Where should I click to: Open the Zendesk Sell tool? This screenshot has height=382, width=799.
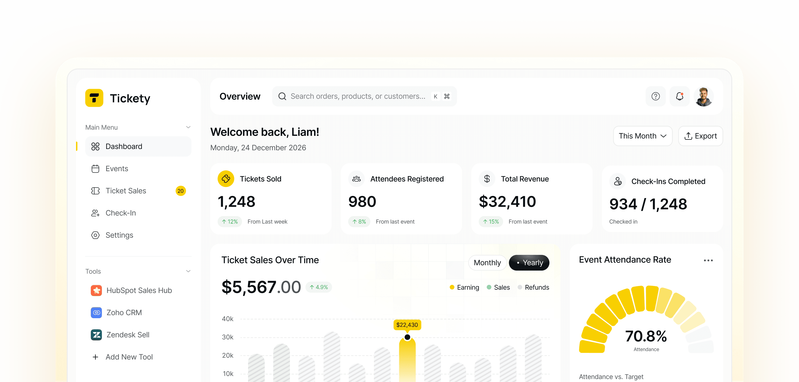coord(128,335)
